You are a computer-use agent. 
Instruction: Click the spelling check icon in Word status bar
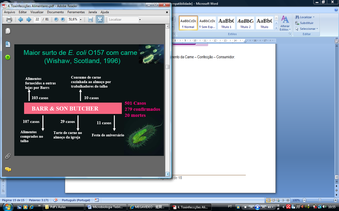click(55, 200)
